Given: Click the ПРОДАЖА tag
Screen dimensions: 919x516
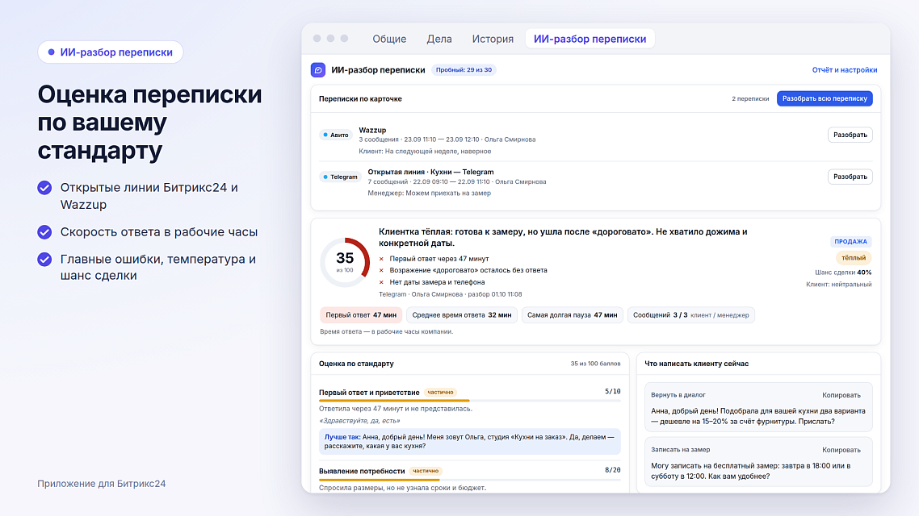Looking at the screenshot, I should coord(850,242).
